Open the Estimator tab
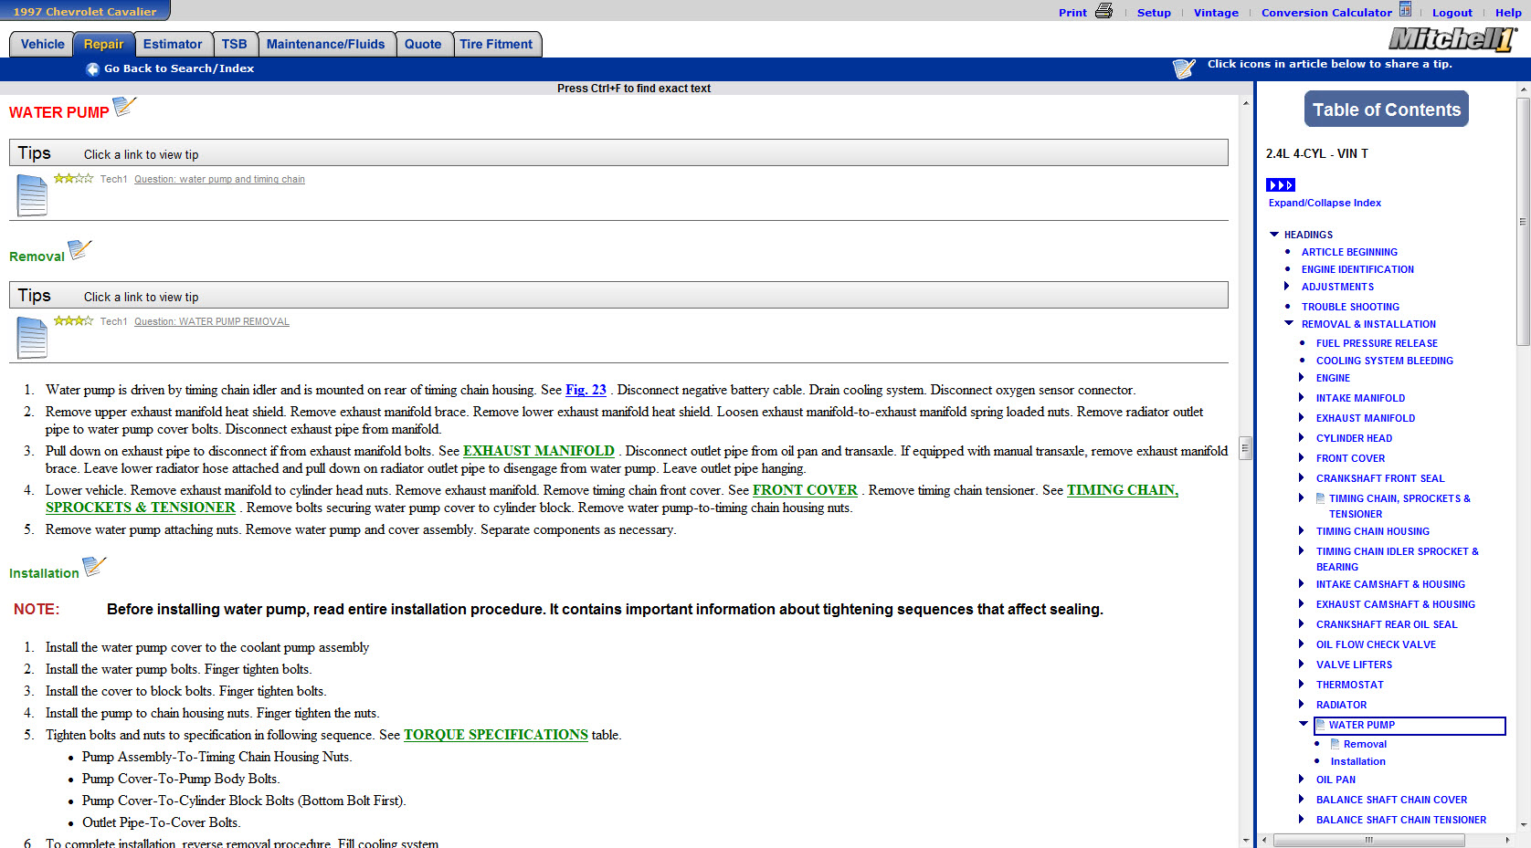Viewport: 1531px width, 848px height. pos(173,44)
